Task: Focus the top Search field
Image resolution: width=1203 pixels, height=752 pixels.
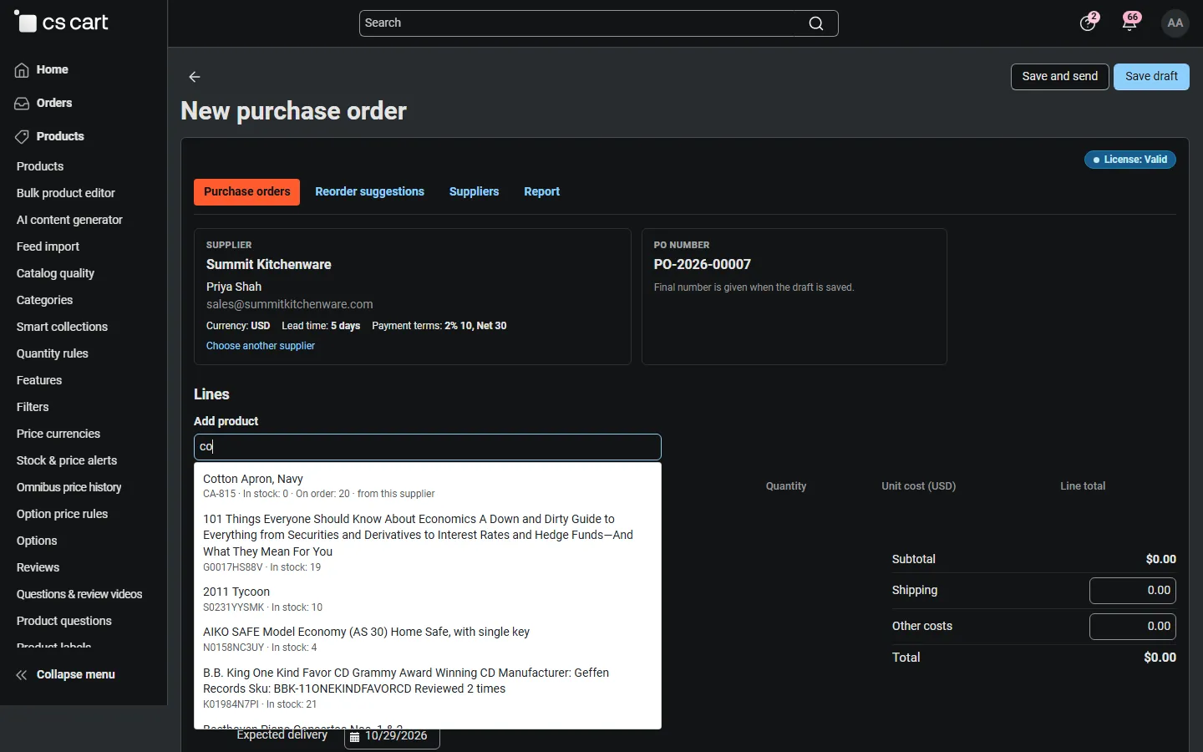Action: pyautogui.click(x=598, y=23)
